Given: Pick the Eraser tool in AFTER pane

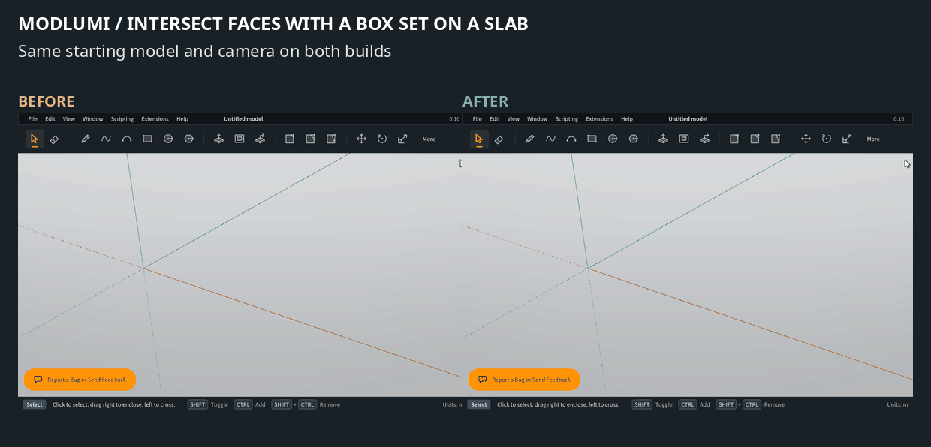Looking at the screenshot, I should (499, 139).
